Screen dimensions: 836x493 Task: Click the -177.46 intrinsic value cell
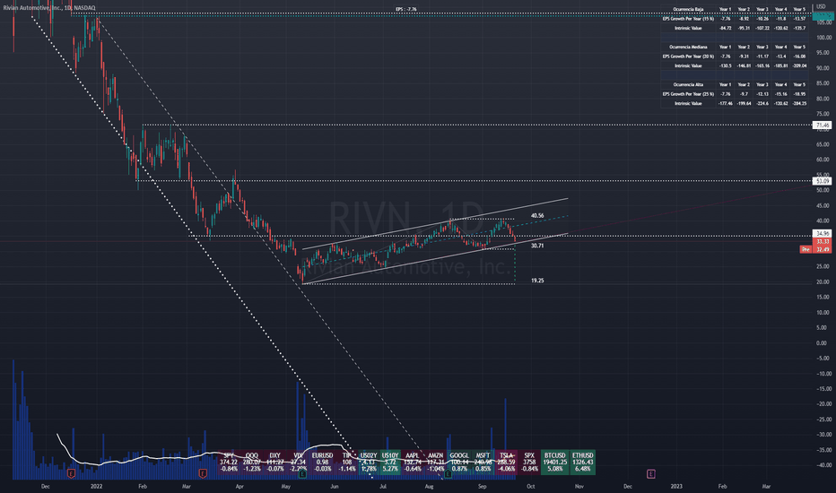pyautogui.click(x=725, y=103)
